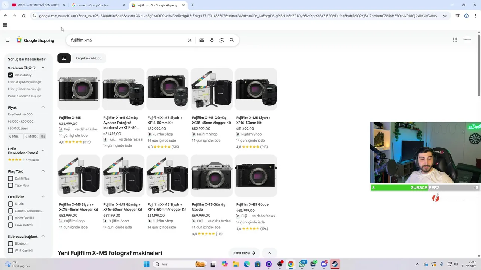Open the Google apps grid
This screenshot has width=481, height=270.
(x=455, y=40)
